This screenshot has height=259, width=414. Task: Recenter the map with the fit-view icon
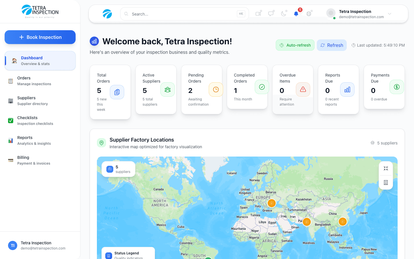[x=386, y=168]
